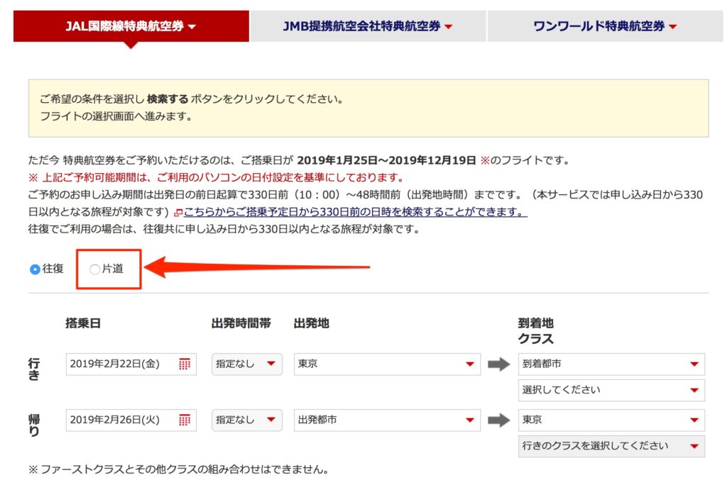This screenshot has height=480, width=727.
Task: Expand the 到着都市 arrival city dropdown
Action: point(611,364)
